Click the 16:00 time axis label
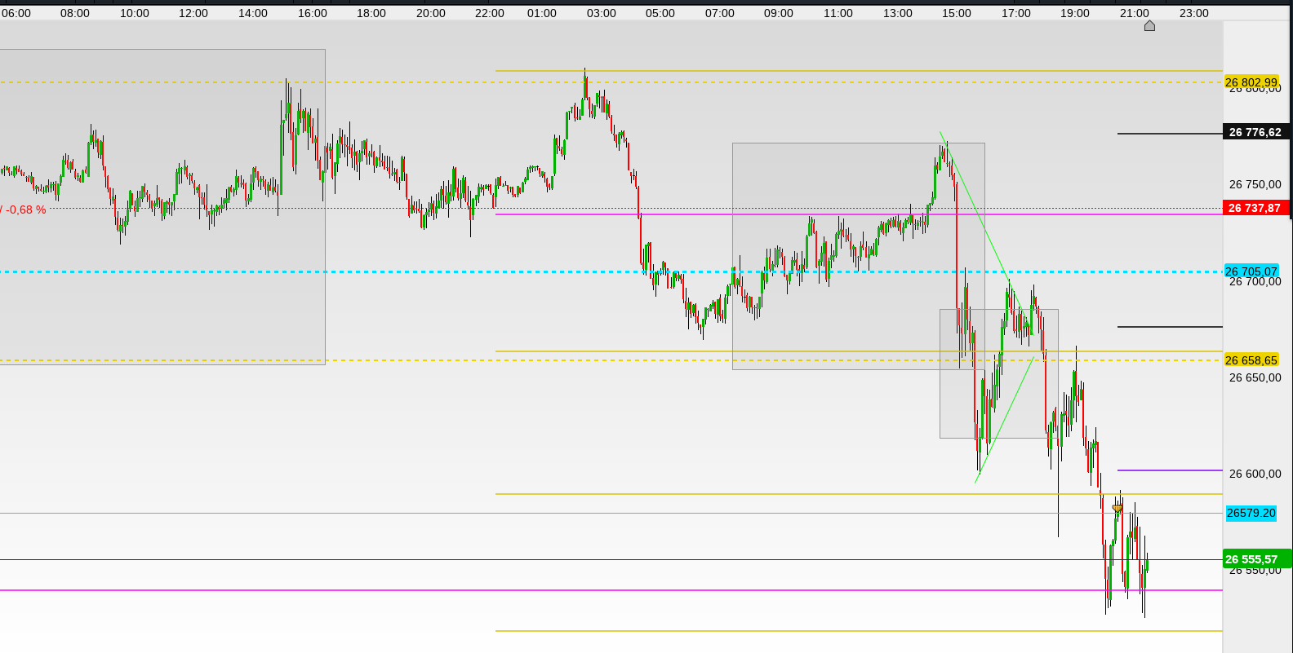 pos(313,13)
